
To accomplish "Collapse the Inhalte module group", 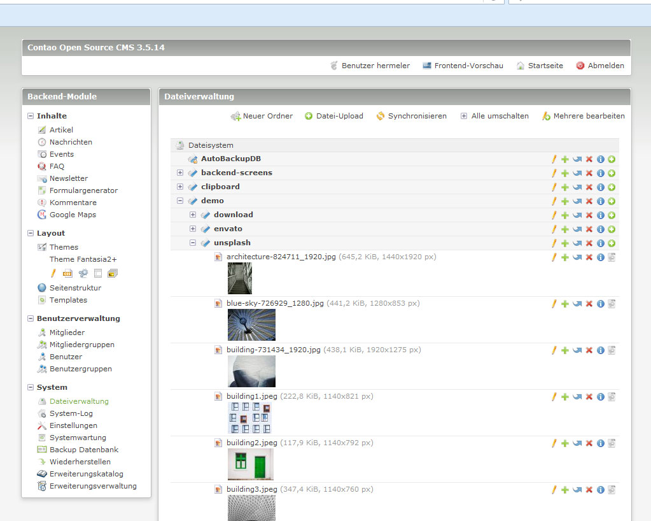I will 31,116.
